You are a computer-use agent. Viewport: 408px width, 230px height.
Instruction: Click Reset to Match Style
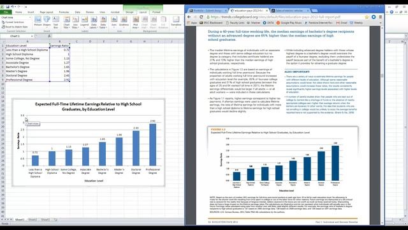pyautogui.click(x=15, y=27)
